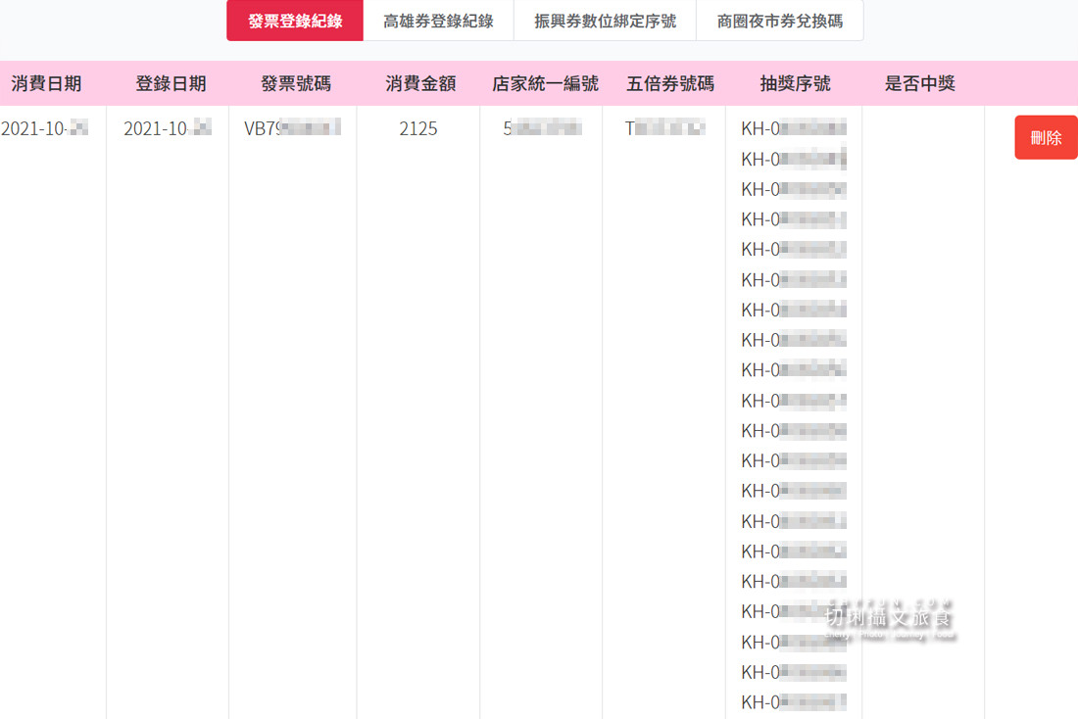Select the first KH-0 lottery serial entry
This screenshot has width=1078, height=719.
coord(794,128)
